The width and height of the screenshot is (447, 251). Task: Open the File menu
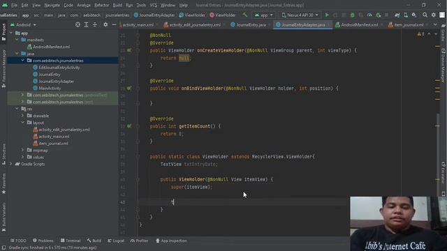pos(14,5)
